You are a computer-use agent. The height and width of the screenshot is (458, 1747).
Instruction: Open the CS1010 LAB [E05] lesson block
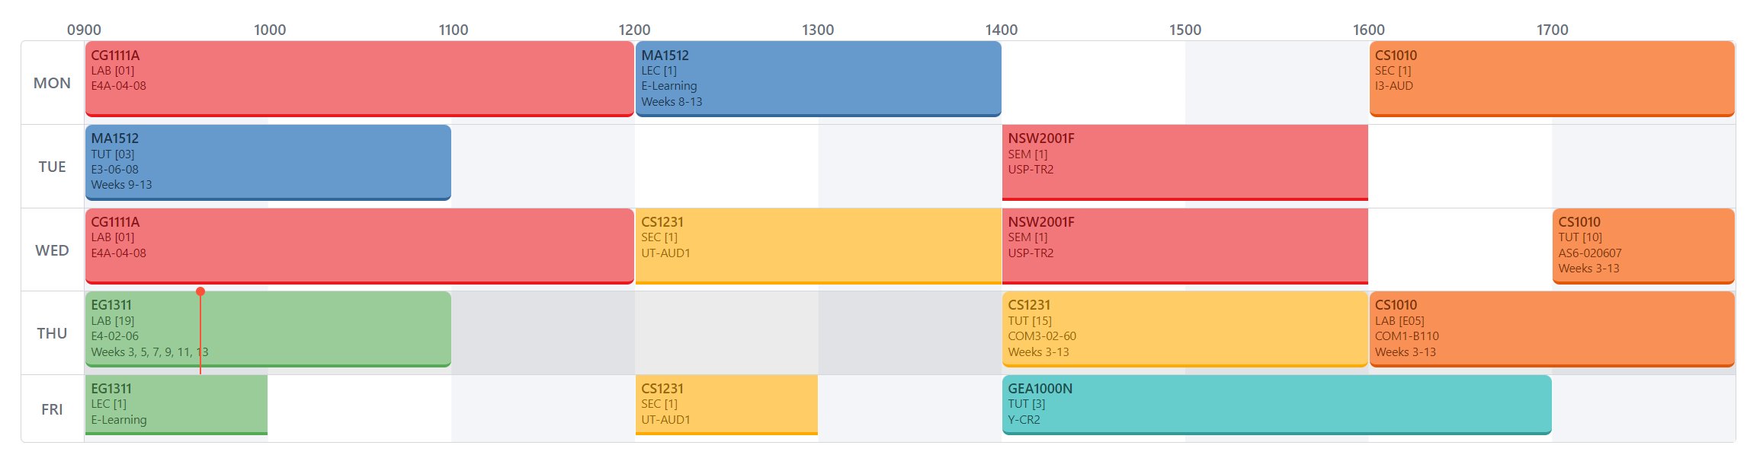1551,329
